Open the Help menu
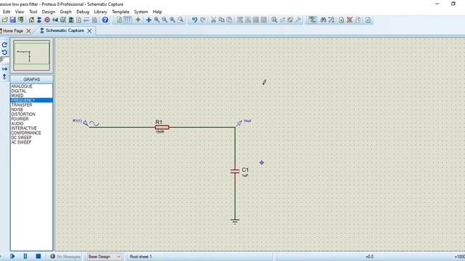Screen dimensions: 465x261 click(157, 12)
